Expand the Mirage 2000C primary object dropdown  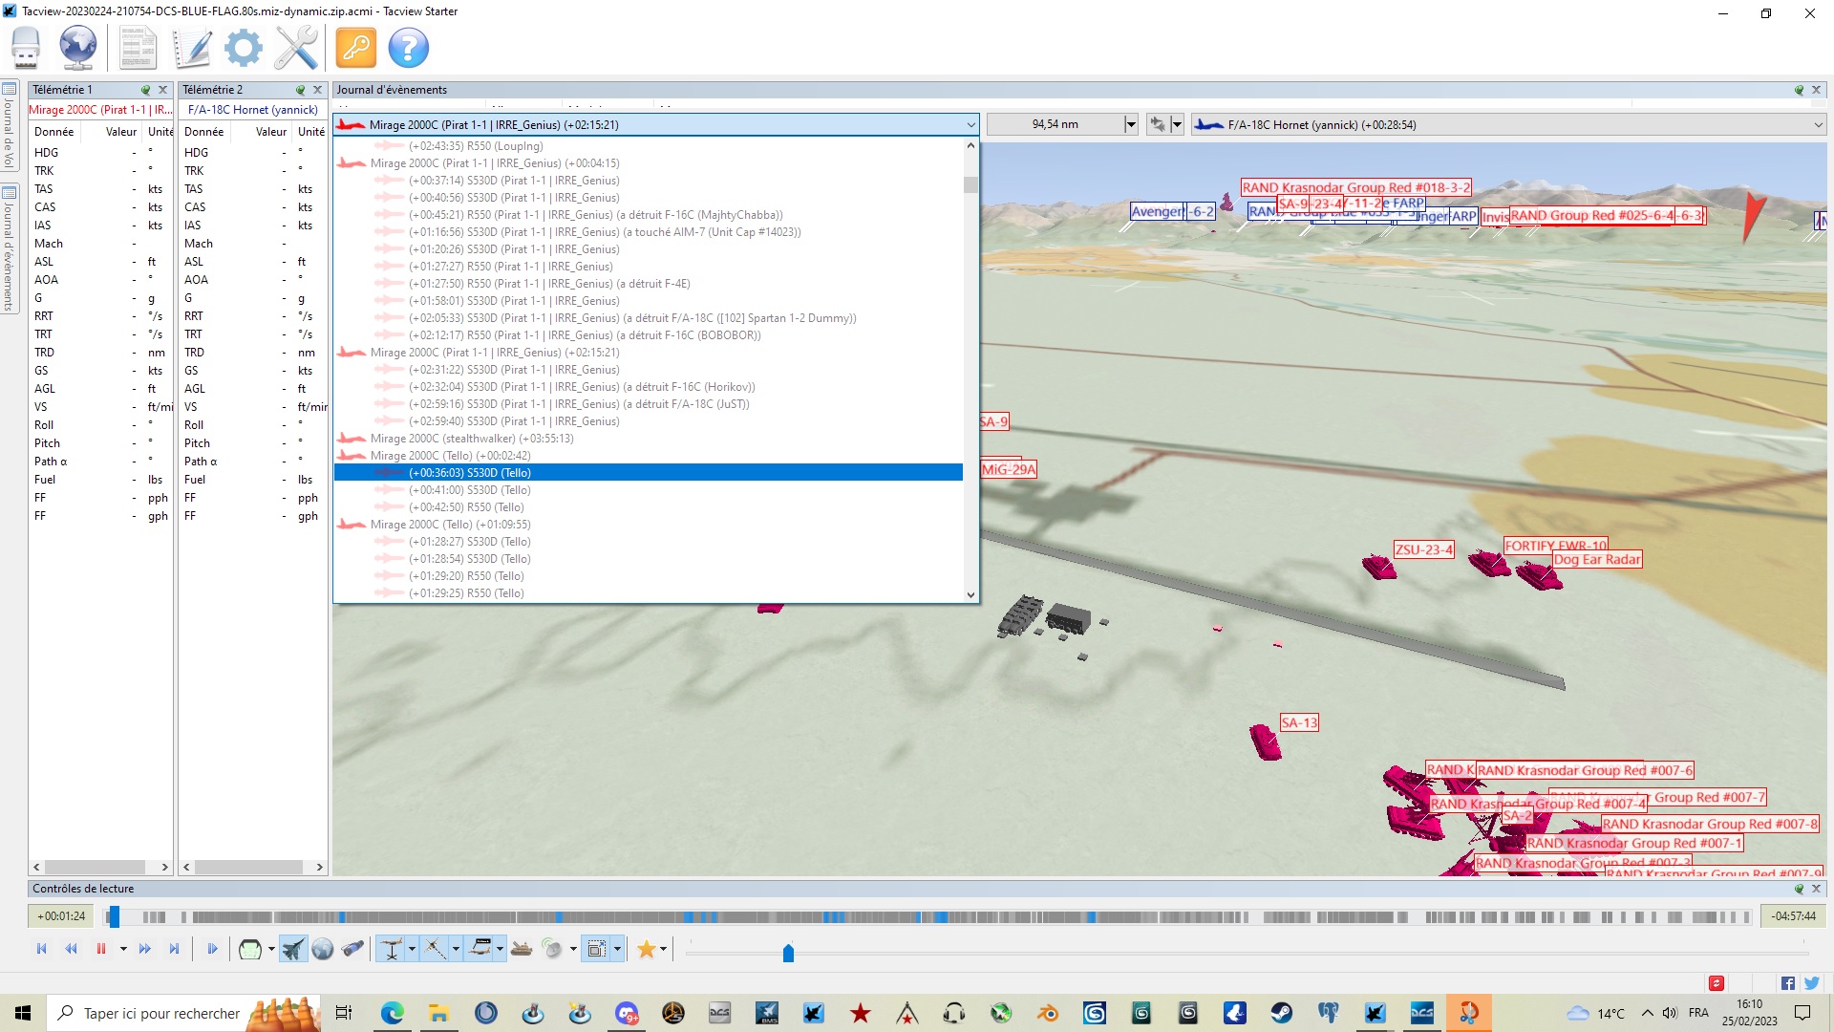(x=970, y=125)
